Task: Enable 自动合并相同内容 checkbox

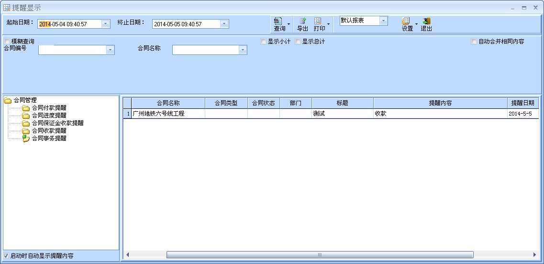Action: click(x=474, y=42)
